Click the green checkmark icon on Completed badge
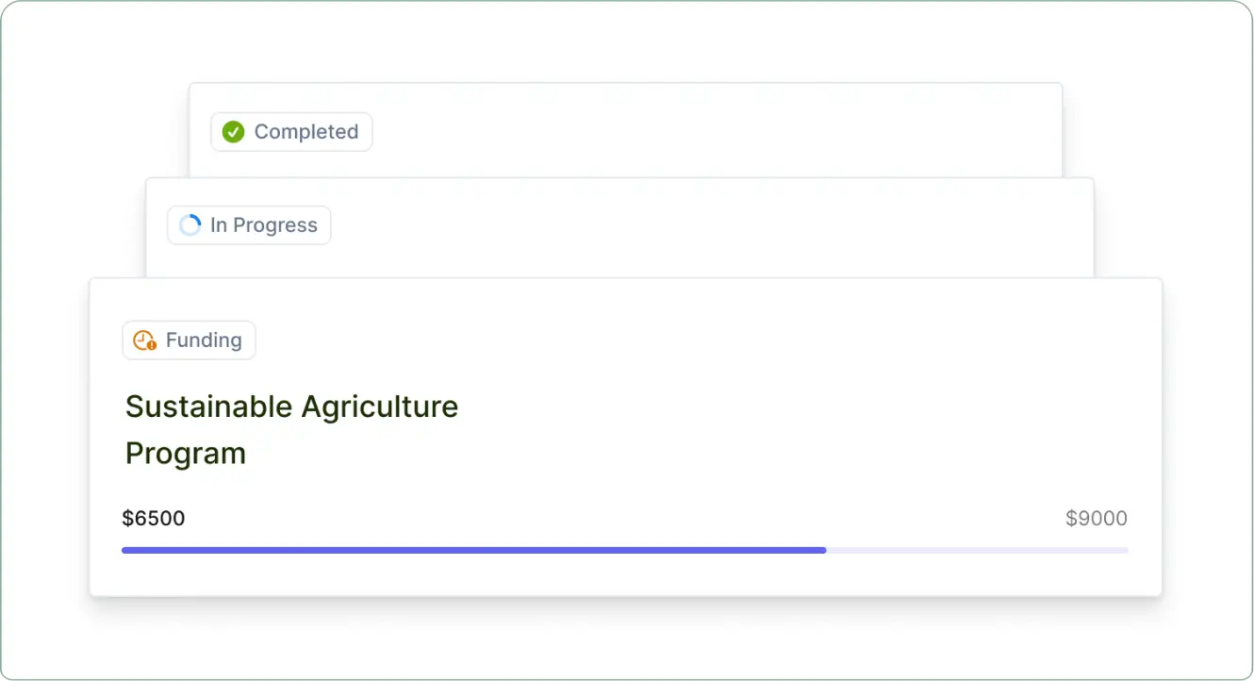The height and width of the screenshot is (681, 1254). tap(233, 132)
